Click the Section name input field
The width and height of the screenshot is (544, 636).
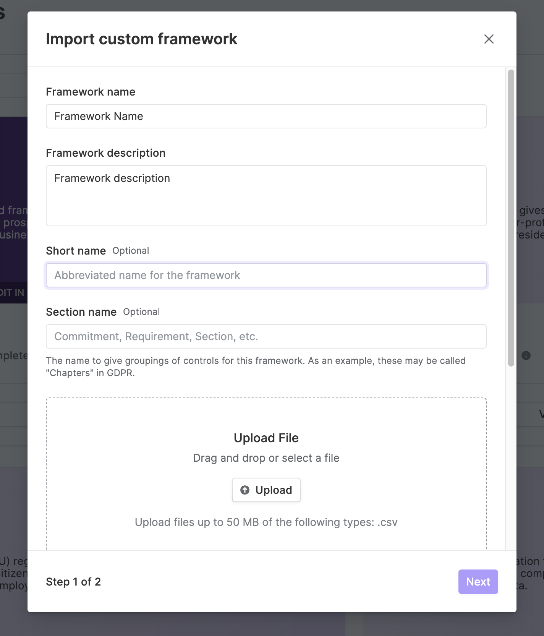(x=266, y=336)
